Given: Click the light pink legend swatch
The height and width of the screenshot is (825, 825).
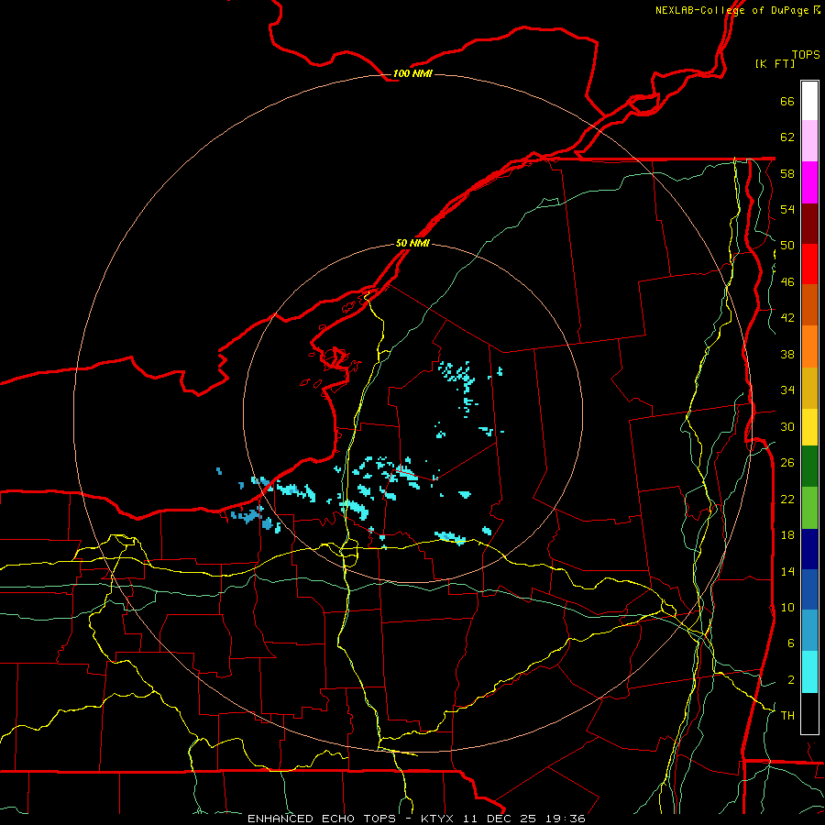Looking at the screenshot, I should tap(809, 141).
